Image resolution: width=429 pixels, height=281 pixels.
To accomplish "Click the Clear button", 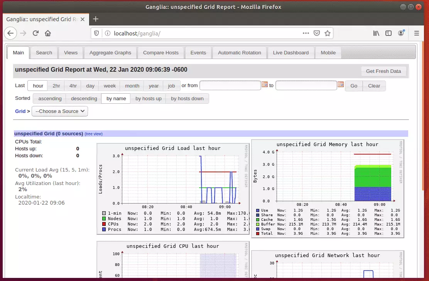I will click(x=374, y=86).
